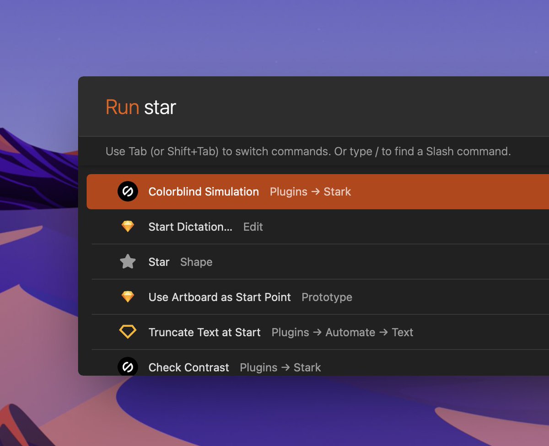The image size is (549, 446).
Task: Click the Sketch icon beside Use Artboard as Start Point
Action: [128, 297]
